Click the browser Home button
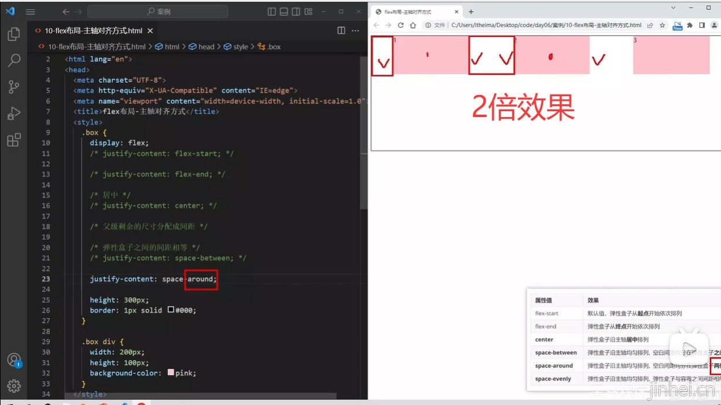 tap(413, 25)
